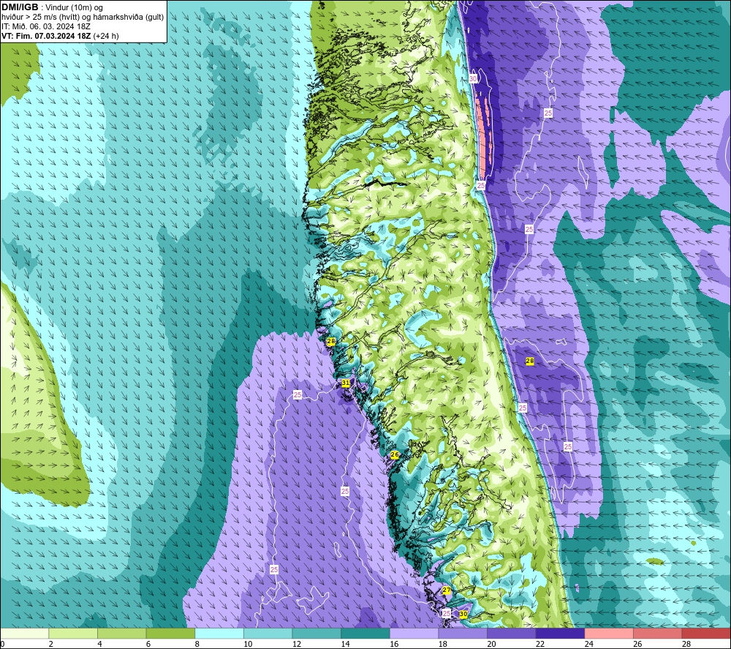Image resolution: width=731 pixels, height=649 pixels.
Task: Click the white contour label 30 by the pink wind core
Action: tap(473, 79)
